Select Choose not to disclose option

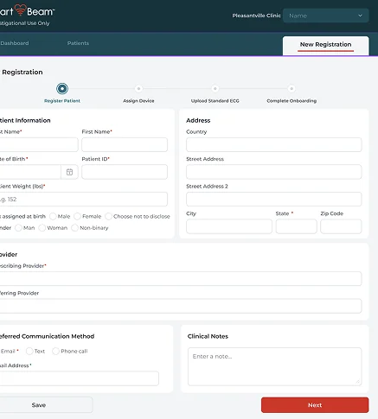108,216
